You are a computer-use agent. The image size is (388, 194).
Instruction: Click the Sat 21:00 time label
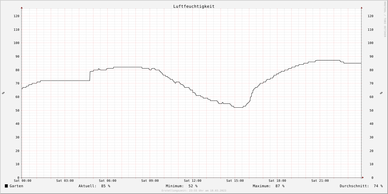coord(320,181)
